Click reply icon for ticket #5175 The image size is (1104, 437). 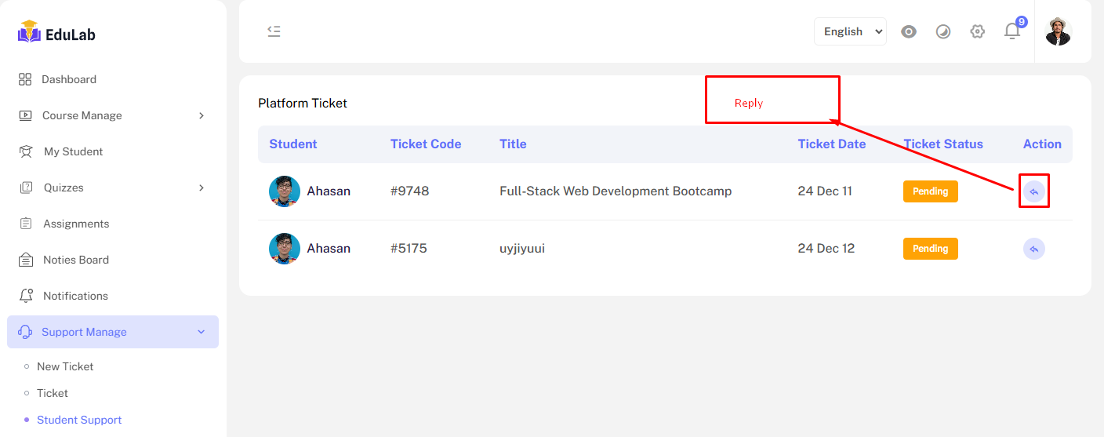coord(1033,249)
